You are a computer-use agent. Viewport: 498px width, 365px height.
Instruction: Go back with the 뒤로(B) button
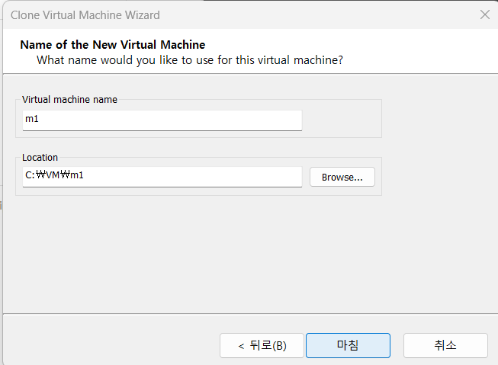pyautogui.click(x=262, y=345)
